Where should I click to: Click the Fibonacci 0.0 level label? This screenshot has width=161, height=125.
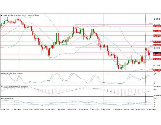pyautogui.click(x=151, y=69)
